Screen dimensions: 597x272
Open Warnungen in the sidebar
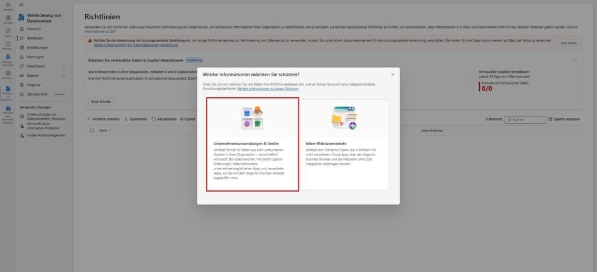pos(36,57)
